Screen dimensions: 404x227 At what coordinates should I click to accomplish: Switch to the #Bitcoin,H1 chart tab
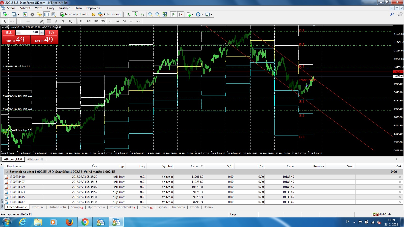tap(35, 159)
